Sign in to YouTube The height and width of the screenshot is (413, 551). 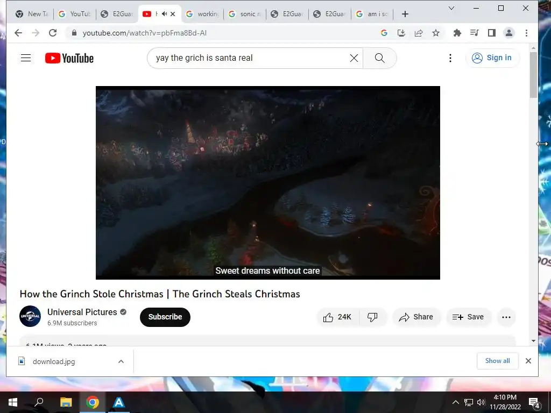(x=492, y=58)
